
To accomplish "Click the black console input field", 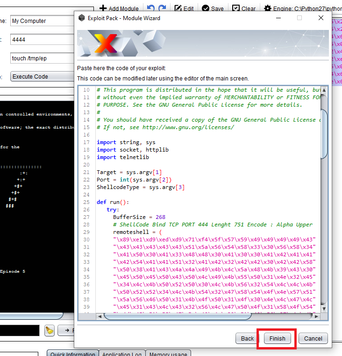I will click(20, 330).
